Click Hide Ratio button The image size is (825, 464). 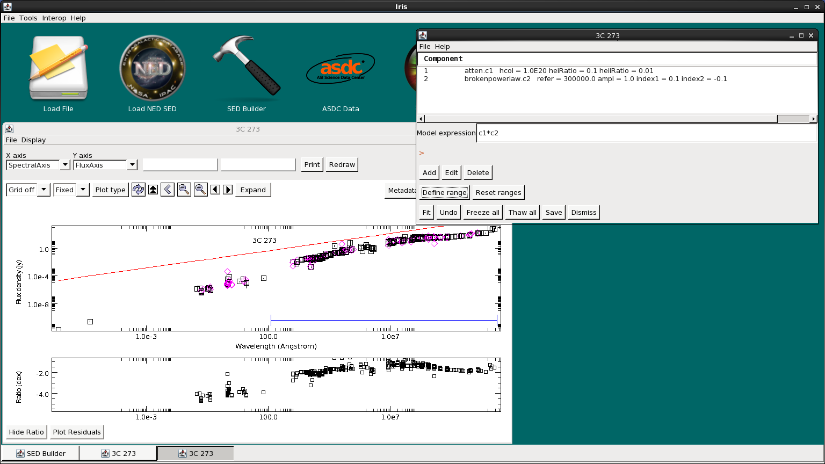(x=26, y=432)
